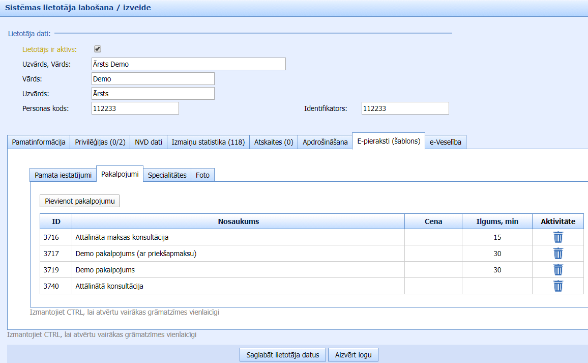
Task: Switch to Privilēģijas (0/2) tab
Action: tap(100, 143)
